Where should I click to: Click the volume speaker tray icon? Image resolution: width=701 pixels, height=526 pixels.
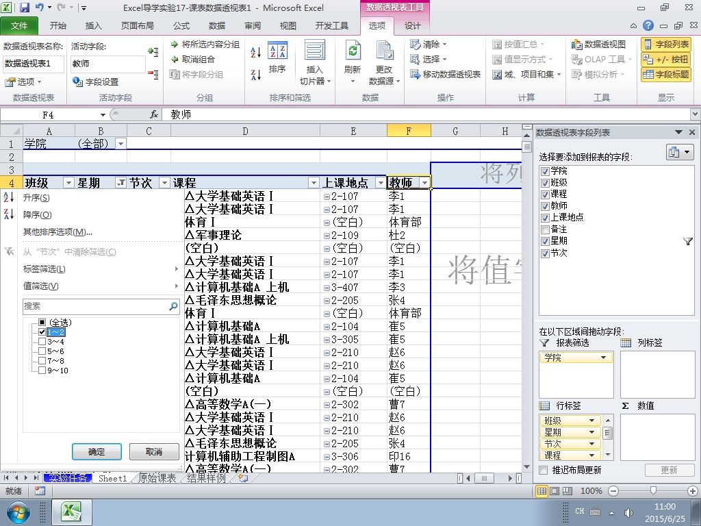[x=628, y=512]
